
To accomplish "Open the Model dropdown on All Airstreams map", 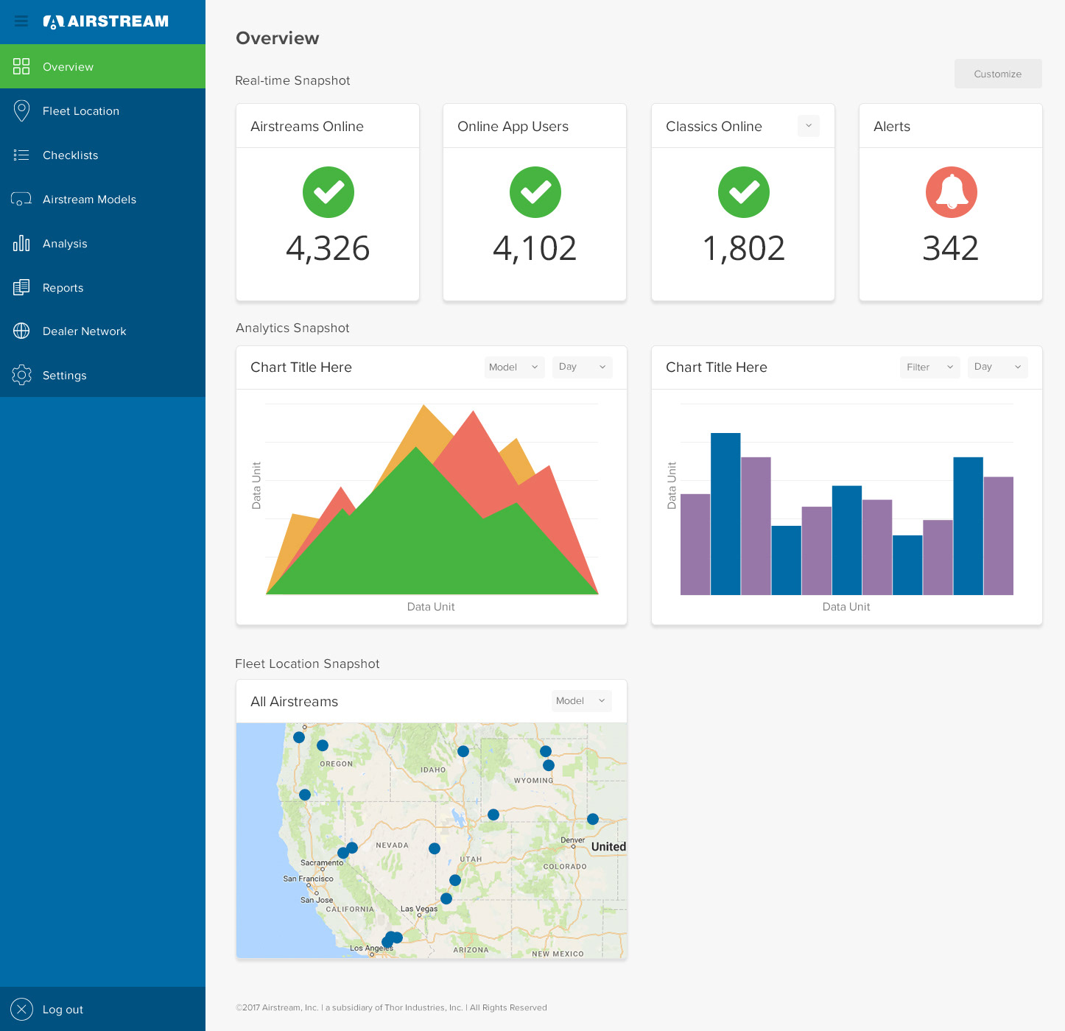I will tap(582, 701).
